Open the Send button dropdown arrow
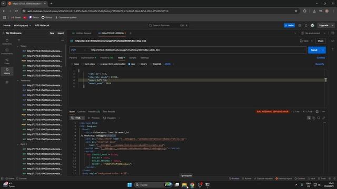Image resolution: width=337 pixels, height=189 pixels. (x=323, y=50)
